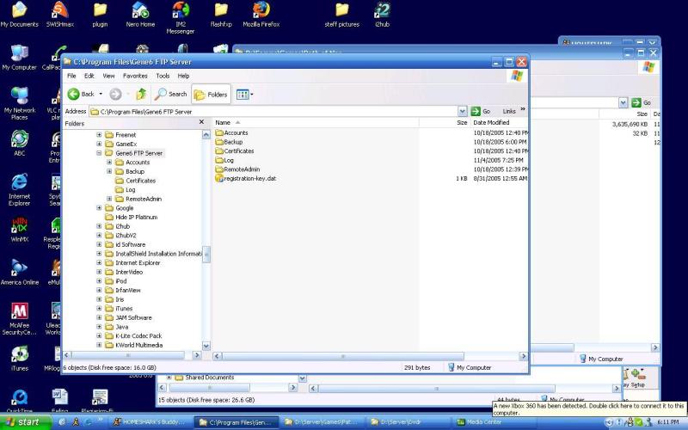
Task: Open Mozilla Firefox desktop icon
Action: click(x=261, y=14)
